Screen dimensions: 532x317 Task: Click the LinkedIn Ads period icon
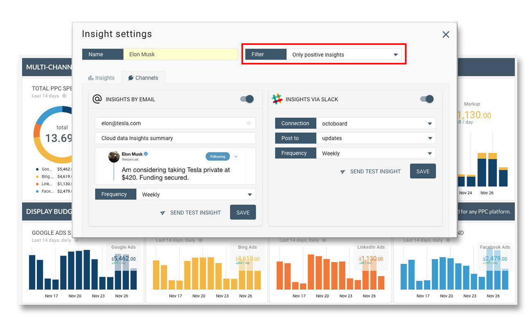tap(324, 240)
